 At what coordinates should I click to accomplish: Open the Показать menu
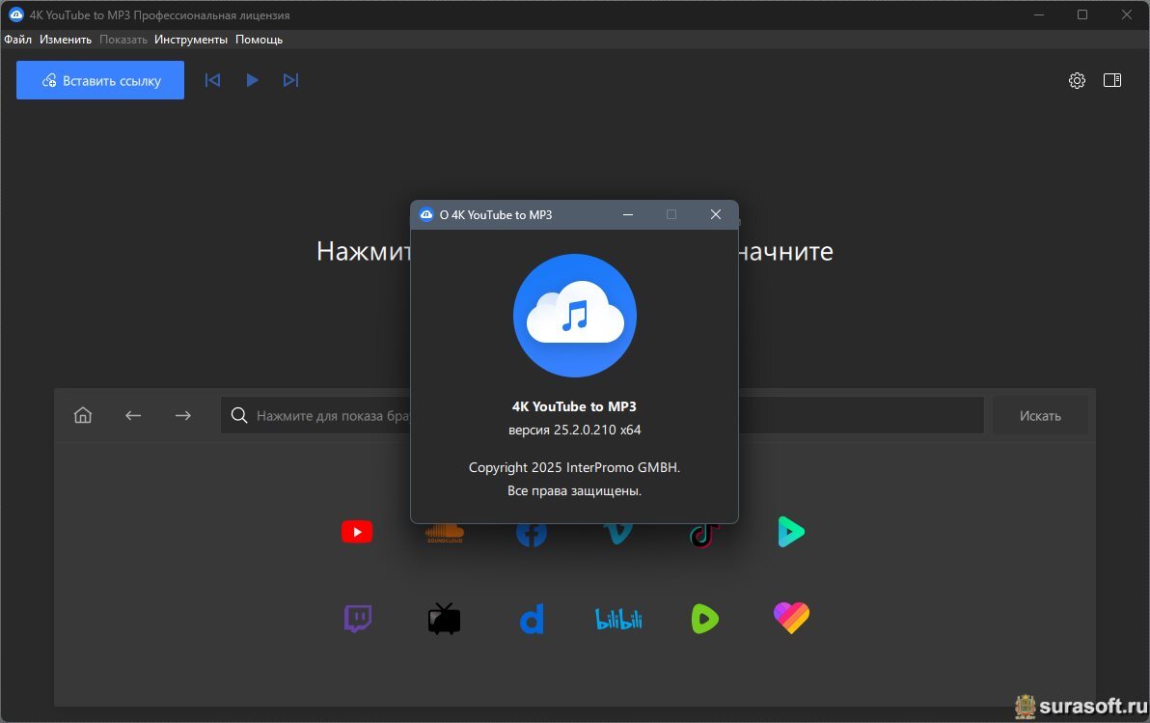coord(123,40)
